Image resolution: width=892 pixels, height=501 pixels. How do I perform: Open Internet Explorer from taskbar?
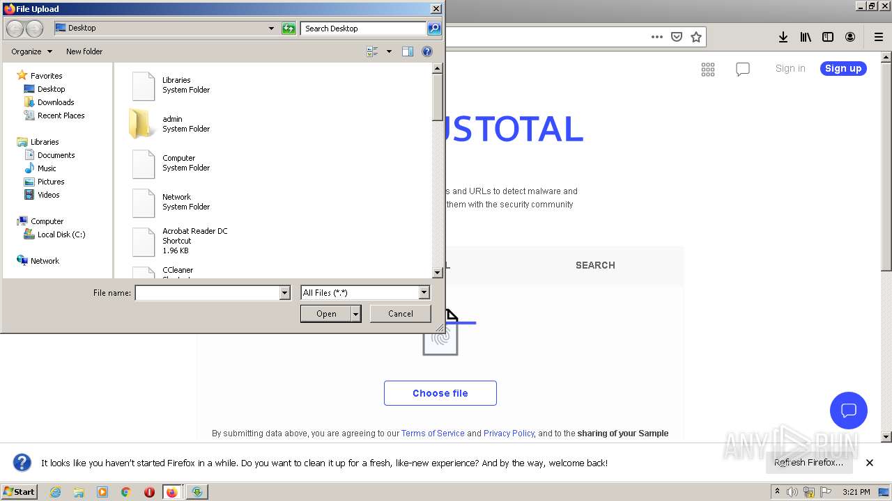pyautogui.click(x=55, y=492)
